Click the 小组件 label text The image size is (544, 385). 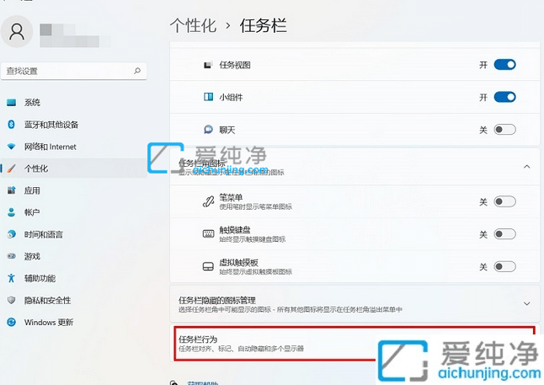coord(231,97)
